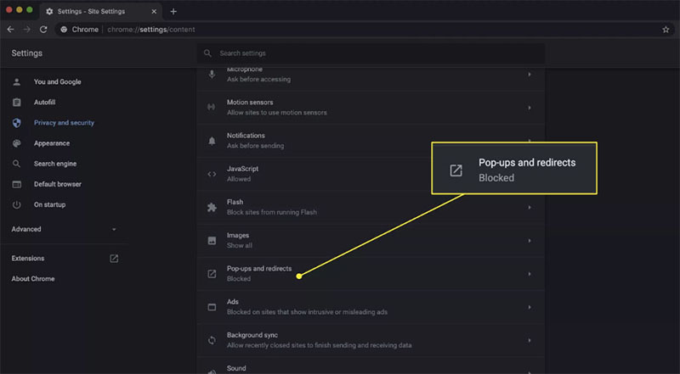This screenshot has height=374, width=680.
Task: Select Privacy and security in sidebar
Action: (64, 123)
